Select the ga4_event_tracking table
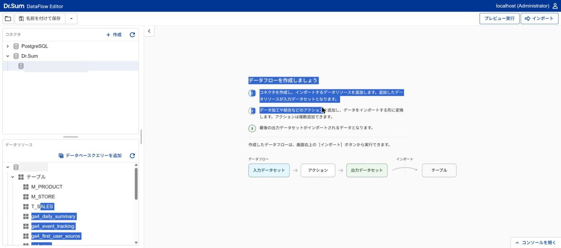The height and width of the screenshot is (248, 561). pos(53,226)
